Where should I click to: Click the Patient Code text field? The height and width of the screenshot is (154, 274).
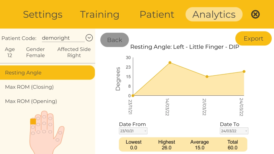(63, 38)
